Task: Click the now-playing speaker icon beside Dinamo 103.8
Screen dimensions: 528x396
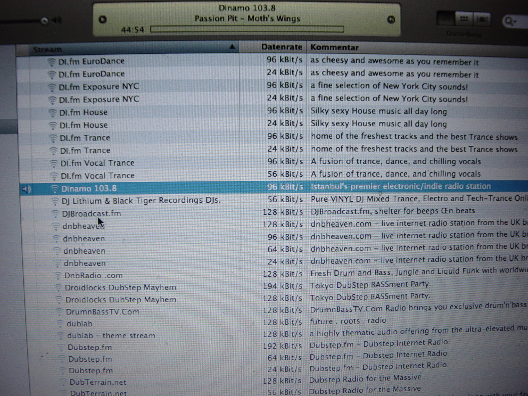Action: pyautogui.click(x=26, y=189)
